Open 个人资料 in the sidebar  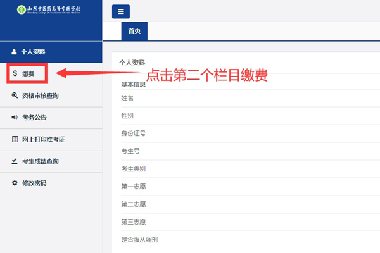click(51, 52)
